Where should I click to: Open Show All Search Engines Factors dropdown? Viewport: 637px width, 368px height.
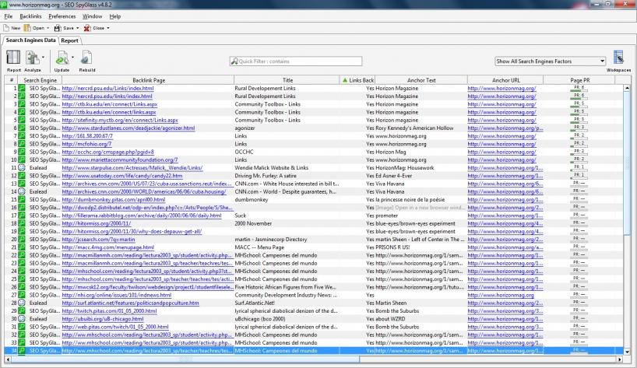550,61
